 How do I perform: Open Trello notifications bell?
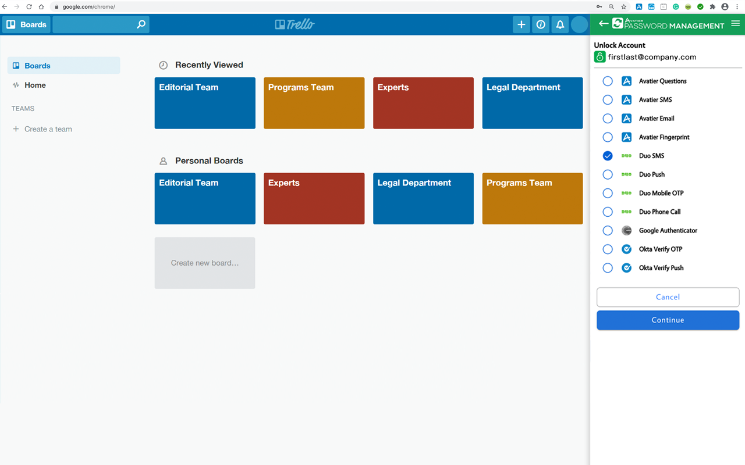tap(560, 24)
